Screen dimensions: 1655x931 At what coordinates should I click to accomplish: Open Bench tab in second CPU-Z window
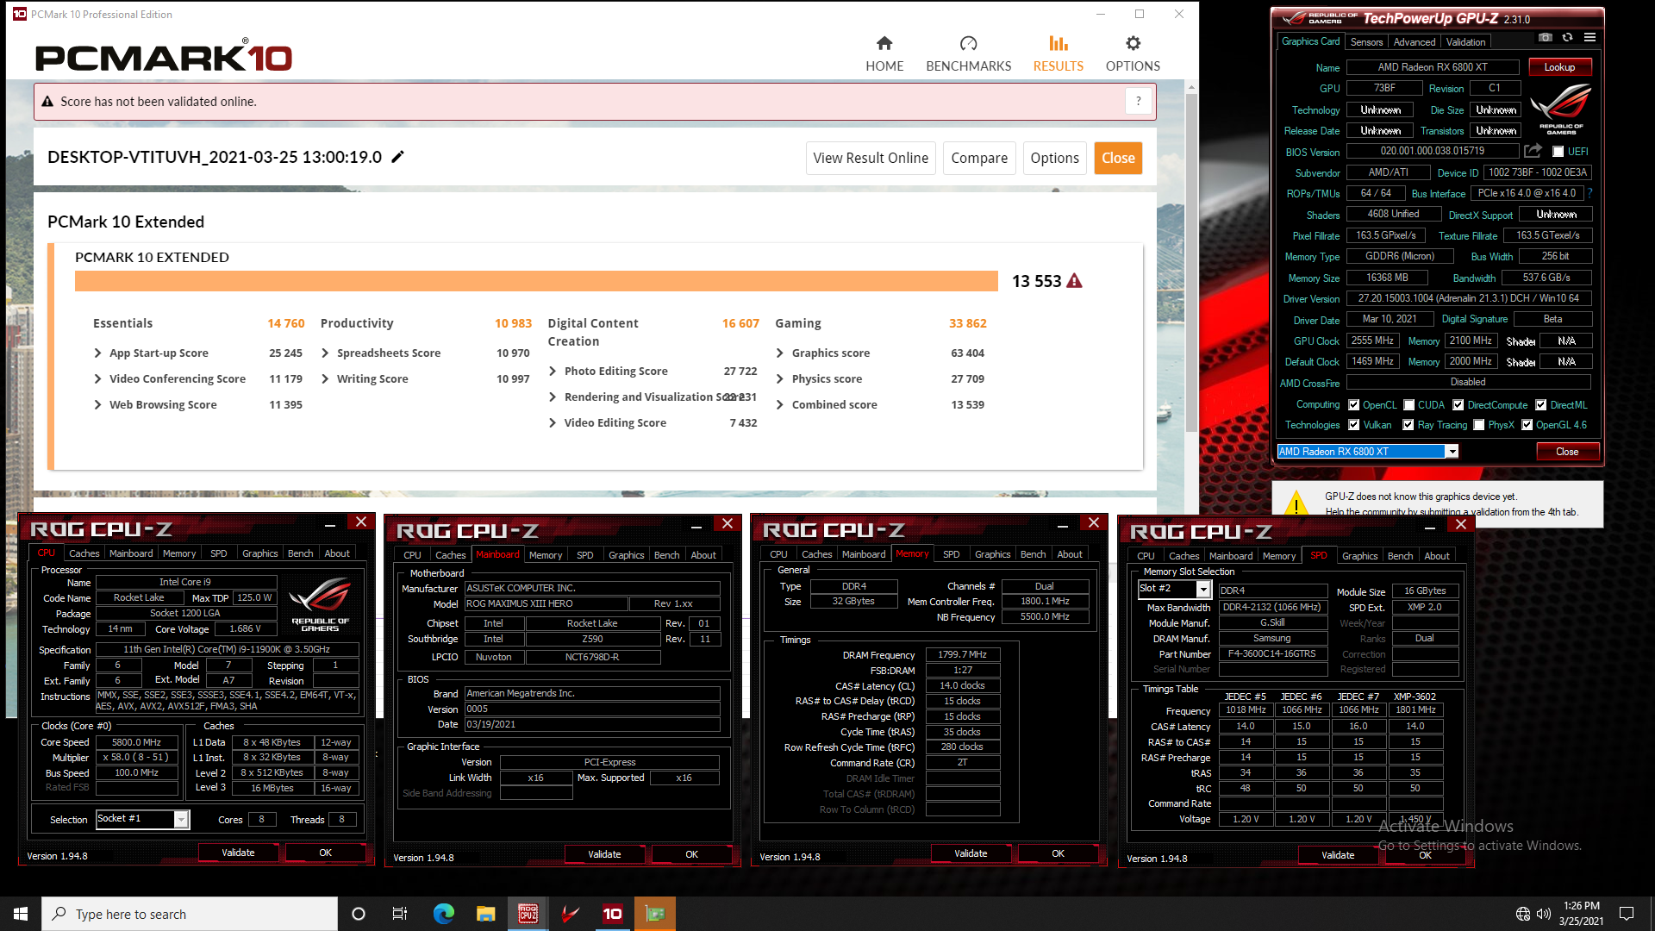pyautogui.click(x=666, y=555)
